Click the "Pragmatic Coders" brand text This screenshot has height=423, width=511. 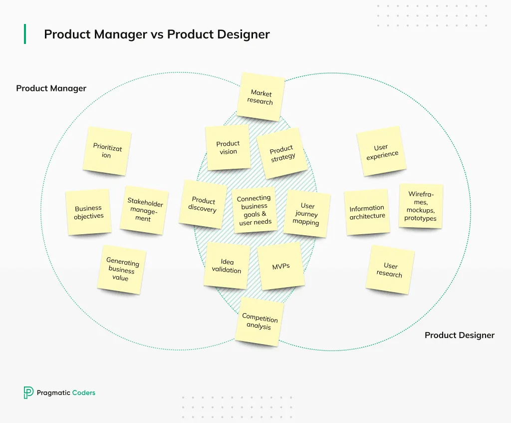(66, 393)
